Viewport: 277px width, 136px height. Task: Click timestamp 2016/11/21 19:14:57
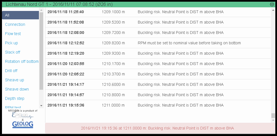[x=66, y=95]
